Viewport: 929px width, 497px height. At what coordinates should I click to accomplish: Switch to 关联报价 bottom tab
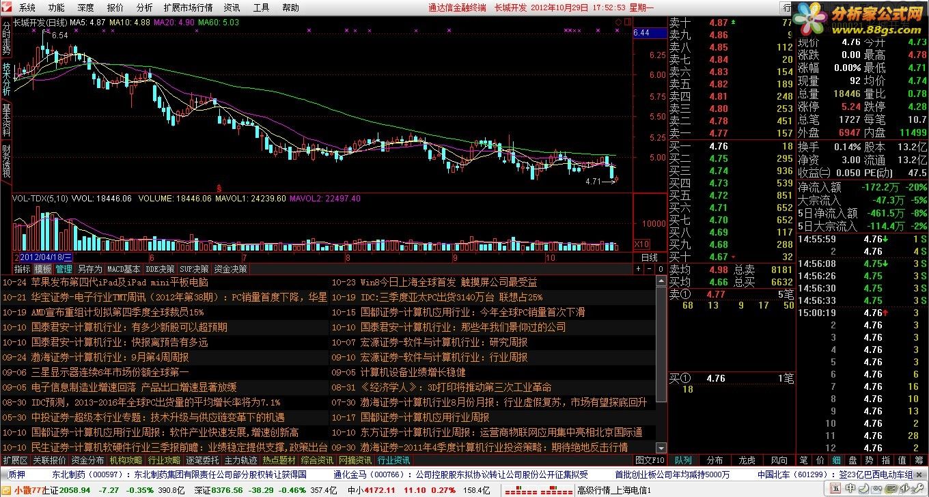[49, 460]
